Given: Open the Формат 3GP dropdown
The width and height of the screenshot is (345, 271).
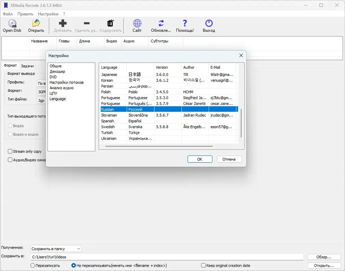Looking at the screenshot, I should pos(42,92).
